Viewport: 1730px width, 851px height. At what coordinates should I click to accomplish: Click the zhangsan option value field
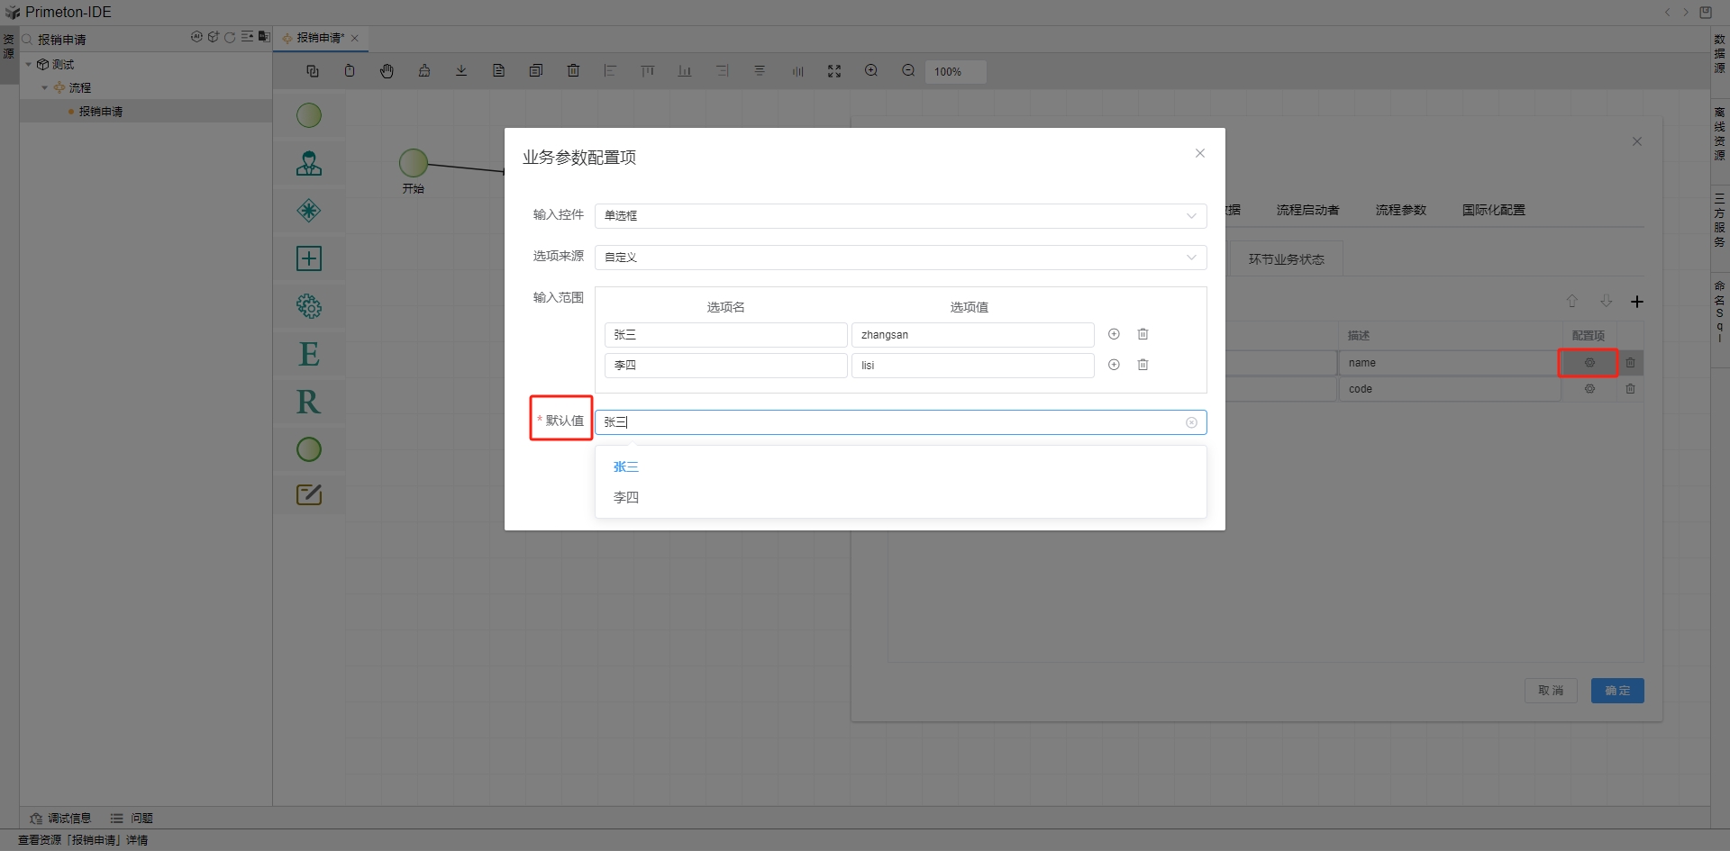click(x=971, y=335)
